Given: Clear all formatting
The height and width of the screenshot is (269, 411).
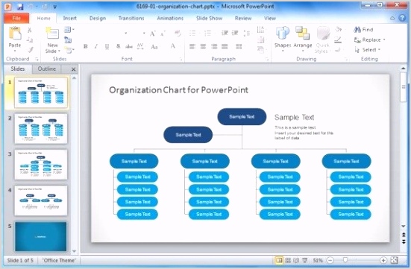Looking at the screenshot, I should [x=178, y=33].
